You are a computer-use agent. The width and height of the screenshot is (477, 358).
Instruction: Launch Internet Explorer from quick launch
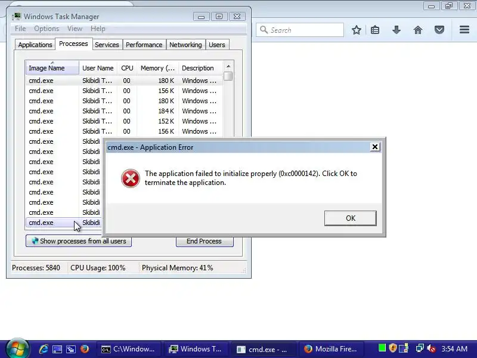(x=43, y=349)
